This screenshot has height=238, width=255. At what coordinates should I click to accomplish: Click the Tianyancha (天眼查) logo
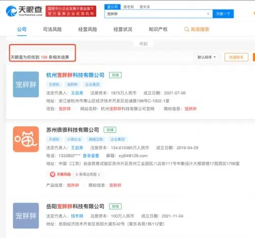24,11
